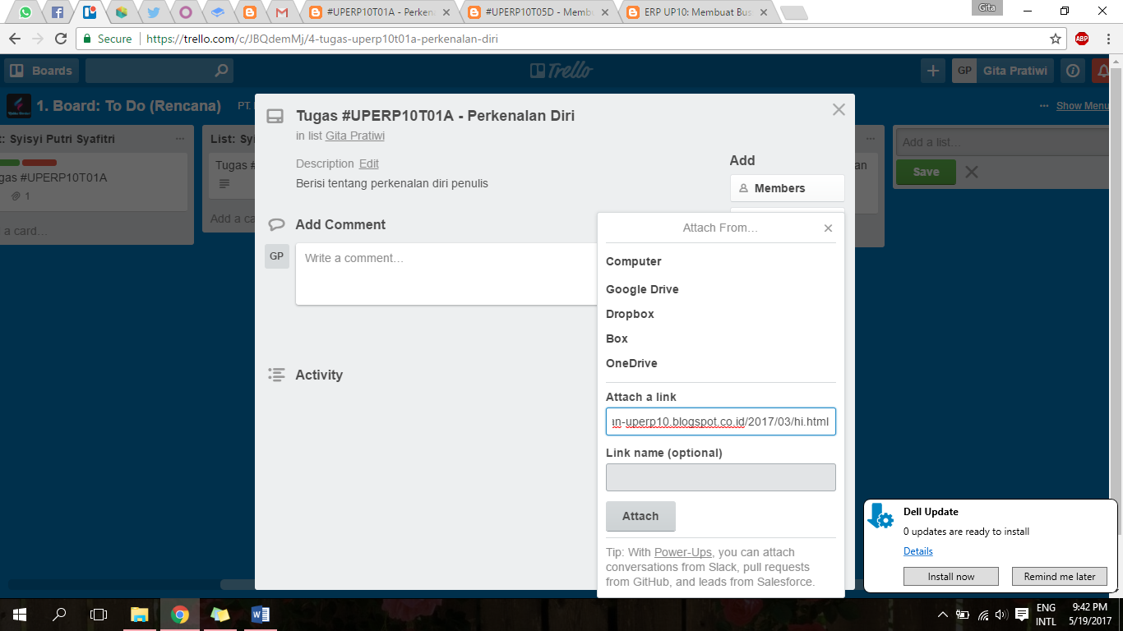Go back with the browser back arrow
The width and height of the screenshot is (1123, 631).
pos(15,39)
